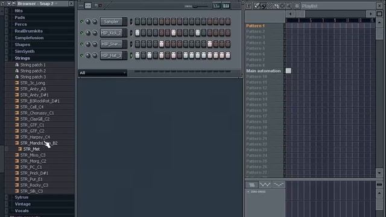Open the graph editor icon in step sequencer

[217, 5]
